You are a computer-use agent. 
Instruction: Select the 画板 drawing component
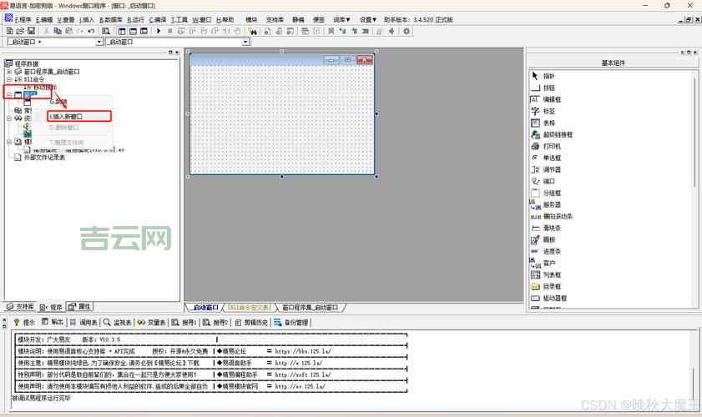coord(548,239)
